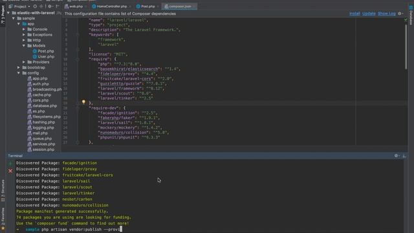The width and height of the screenshot is (414, 233).
Task: Select broadcasting.php file
Action: click(45, 89)
